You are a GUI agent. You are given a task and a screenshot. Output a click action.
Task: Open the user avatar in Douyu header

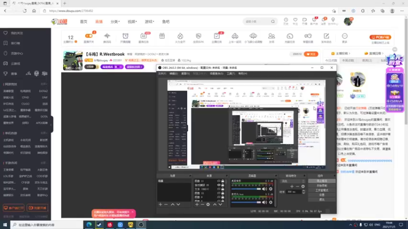348,21
